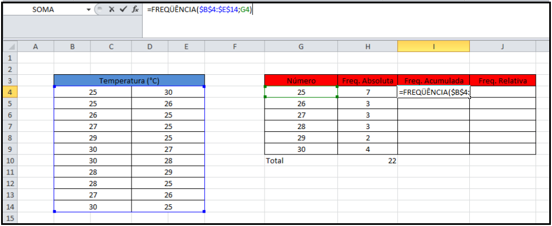Viewport: 552px width, 226px height.
Task: Click the cell containing =FREQÜÊNCIA($B$4:
Action: [x=433, y=93]
